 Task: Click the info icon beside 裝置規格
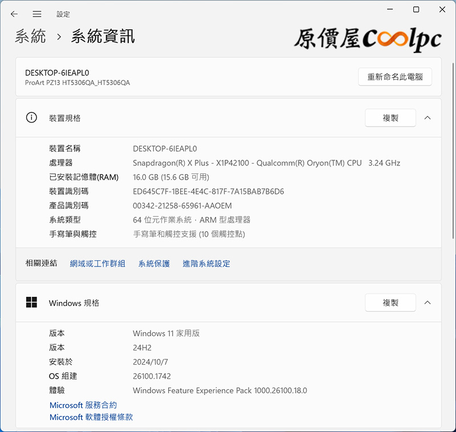point(31,118)
